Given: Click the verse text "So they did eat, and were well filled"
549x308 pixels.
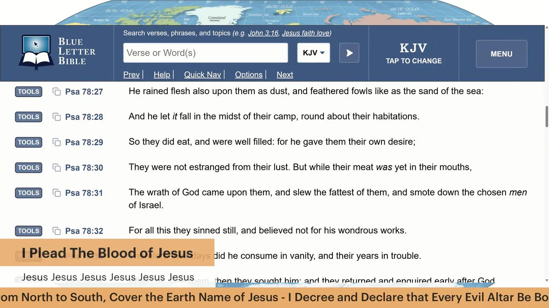Looking at the screenshot, I should [200, 142].
